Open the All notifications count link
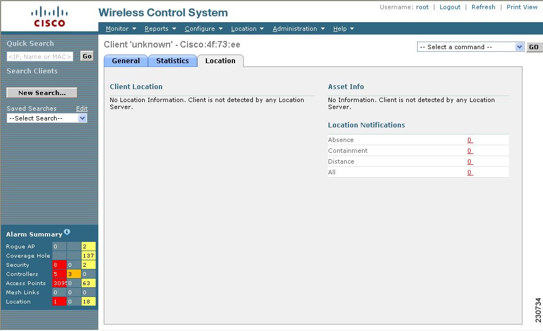Viewport: 543px width, 331px height. point(470,172)
